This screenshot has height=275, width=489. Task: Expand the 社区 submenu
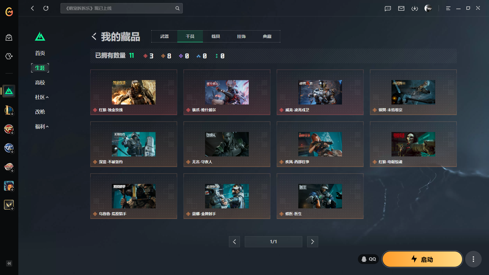(x=42, y=97)
